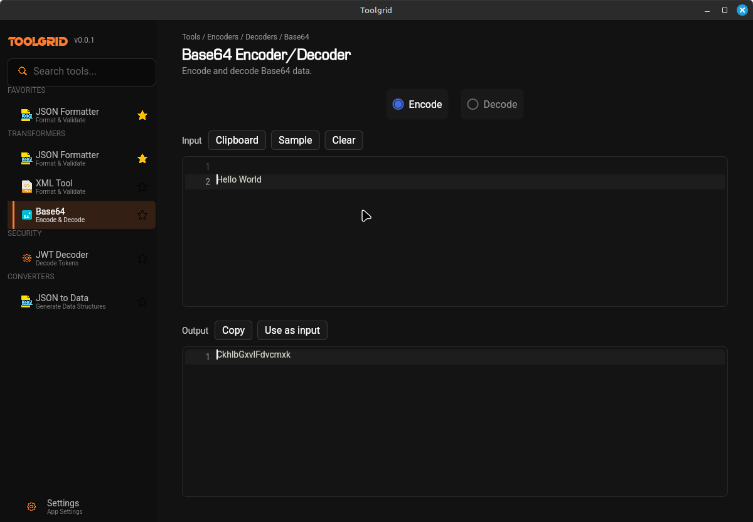Select the Decode mode radio button

point(472,104)
